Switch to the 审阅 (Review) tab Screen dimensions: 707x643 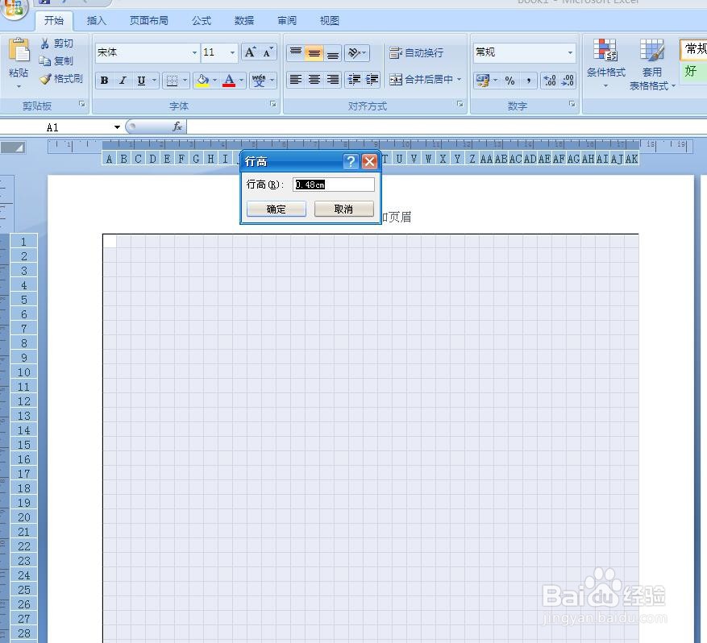[x=287, y=21]
